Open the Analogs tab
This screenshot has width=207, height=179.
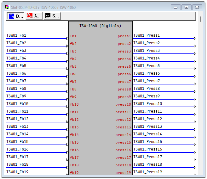[x=34, y=16]
